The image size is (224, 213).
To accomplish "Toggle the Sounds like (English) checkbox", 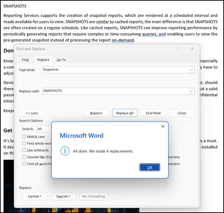I will (24, 157).
